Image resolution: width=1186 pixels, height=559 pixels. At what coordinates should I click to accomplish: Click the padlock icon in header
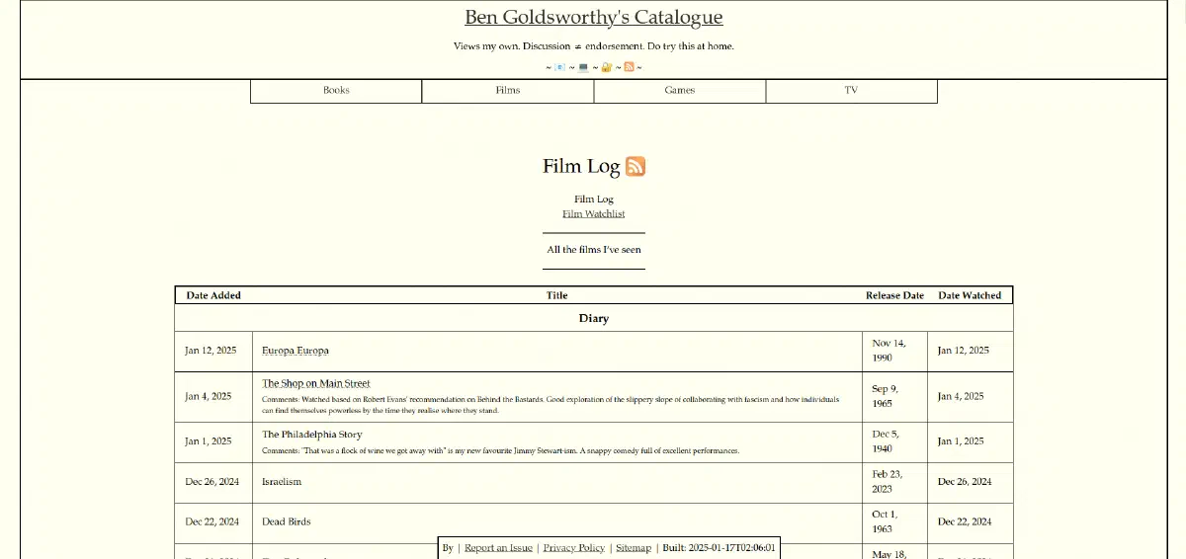tap(607, 67)
